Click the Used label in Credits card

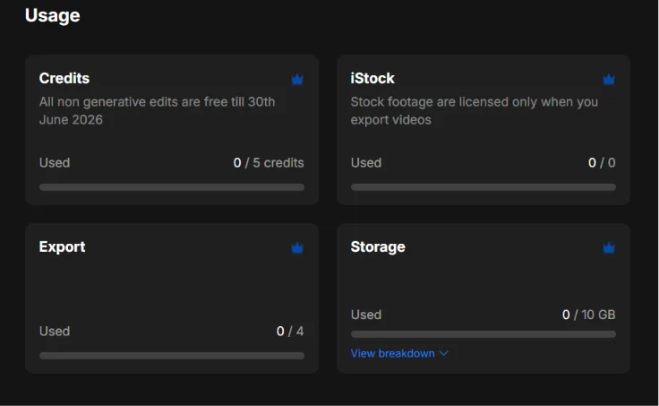click(x=55, y=163)
